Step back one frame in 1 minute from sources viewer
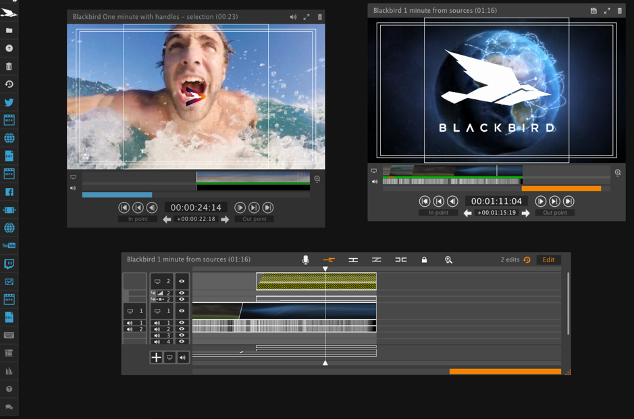Image resolution: width=634 pixels, height=419 pixels. (452, 201)
